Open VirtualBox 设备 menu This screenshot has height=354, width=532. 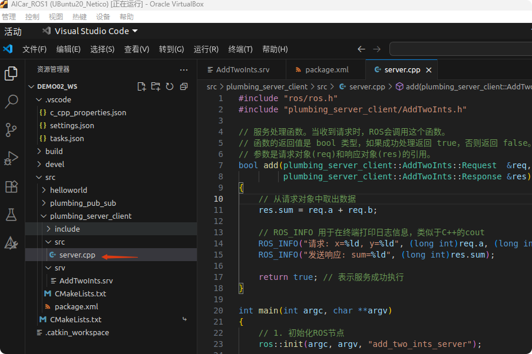coord(103,16)
